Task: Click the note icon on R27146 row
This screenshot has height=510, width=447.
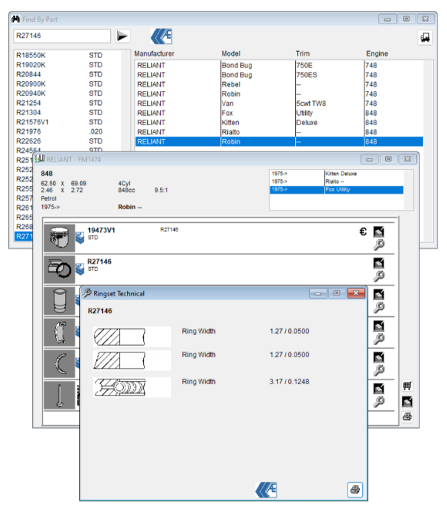Action: pyautogui.click(x=378, y=263)
